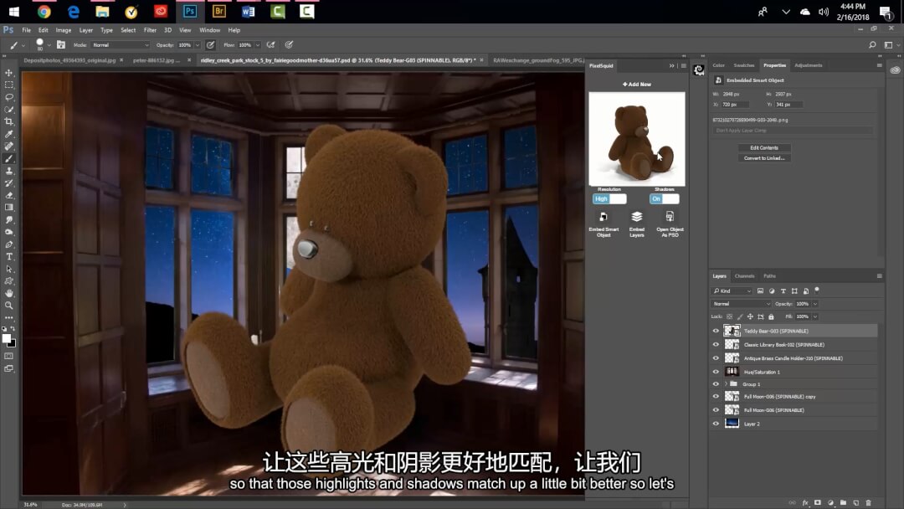Expand the Group 1 layer group
The image size is (904, 509).
(x=726, y=384)
